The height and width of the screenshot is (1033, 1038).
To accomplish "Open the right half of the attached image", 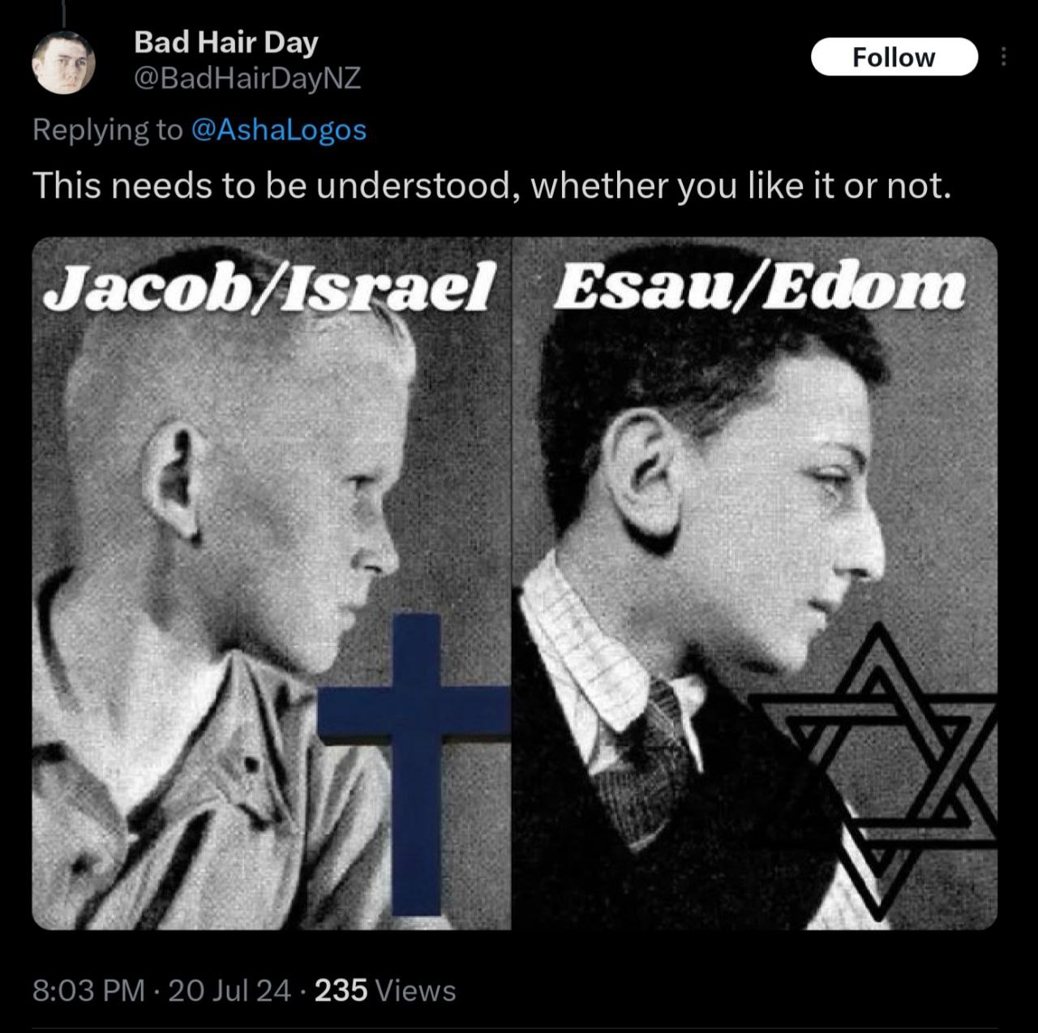I will coord(755,584).
